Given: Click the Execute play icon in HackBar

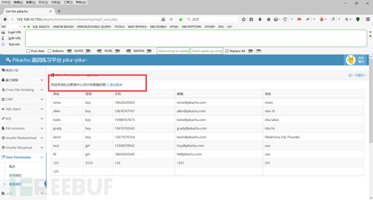Looking at the screenshot, I should coord(3,44).
